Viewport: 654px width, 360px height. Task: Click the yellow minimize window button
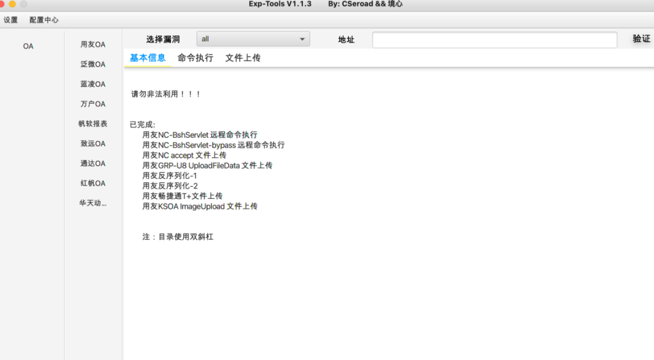pos(12,4)
